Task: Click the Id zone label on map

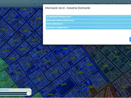Action: click(25, 39)
